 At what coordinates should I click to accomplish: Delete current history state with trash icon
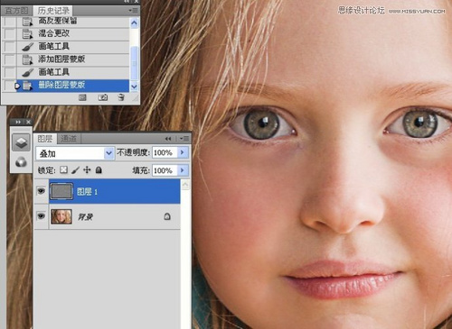[x=121, y=97]
